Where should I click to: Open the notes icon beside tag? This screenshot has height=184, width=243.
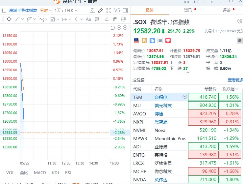point(160,41)
